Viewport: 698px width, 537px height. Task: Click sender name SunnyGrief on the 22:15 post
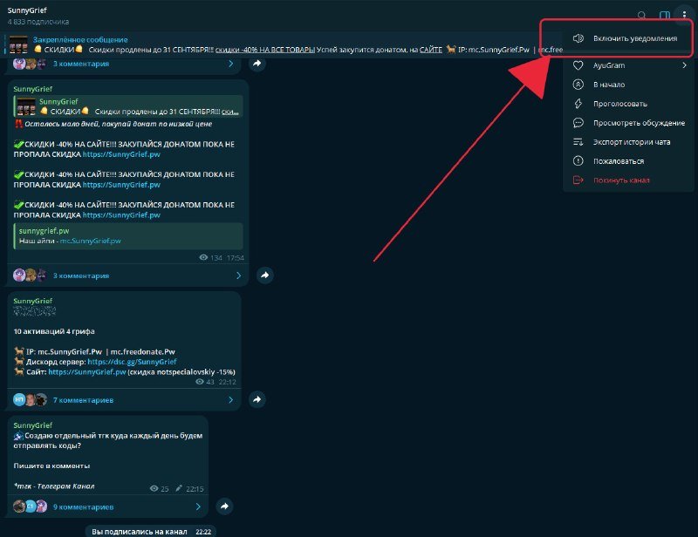click(x=33, y=425)
